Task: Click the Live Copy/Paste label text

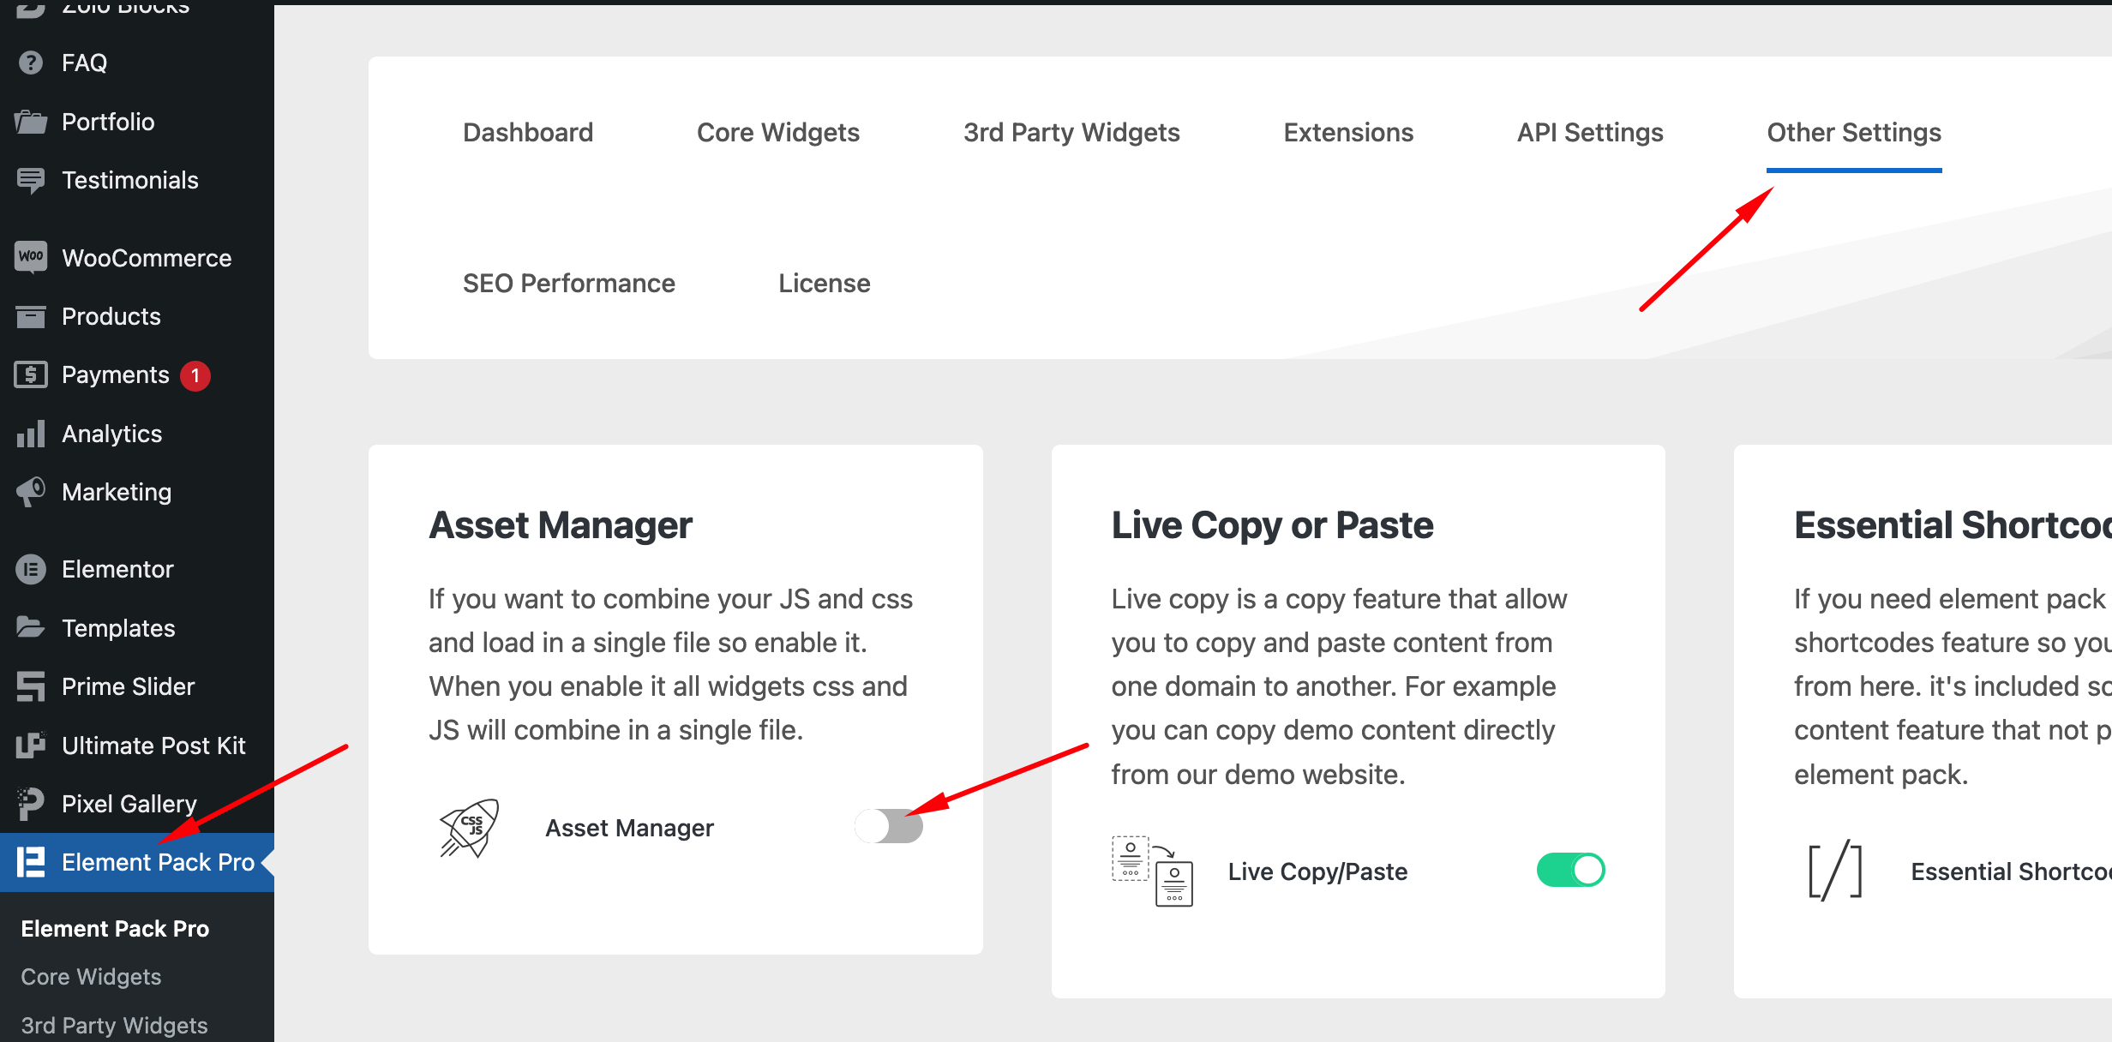Action: click(x=1317, y=871)
